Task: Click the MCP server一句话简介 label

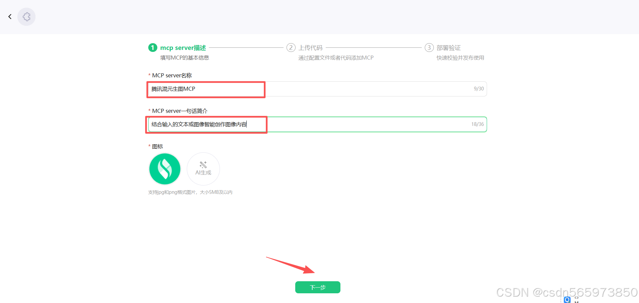Action: tap(180, 111)
